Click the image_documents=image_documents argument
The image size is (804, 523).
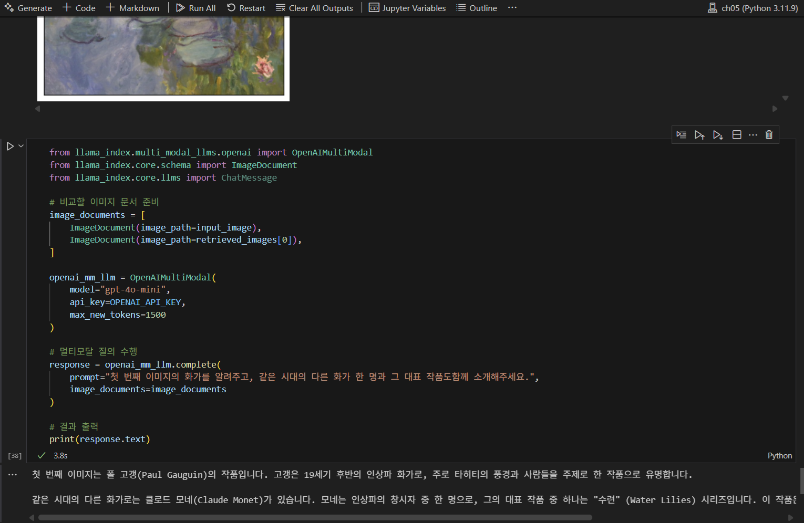[x=148, y=390]
